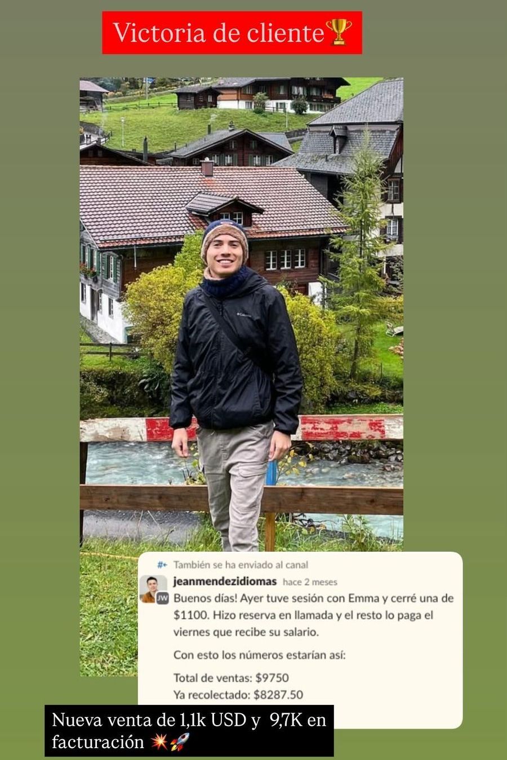Tap the rocket emoji in the bottom caption

click(x=180, y=743)
